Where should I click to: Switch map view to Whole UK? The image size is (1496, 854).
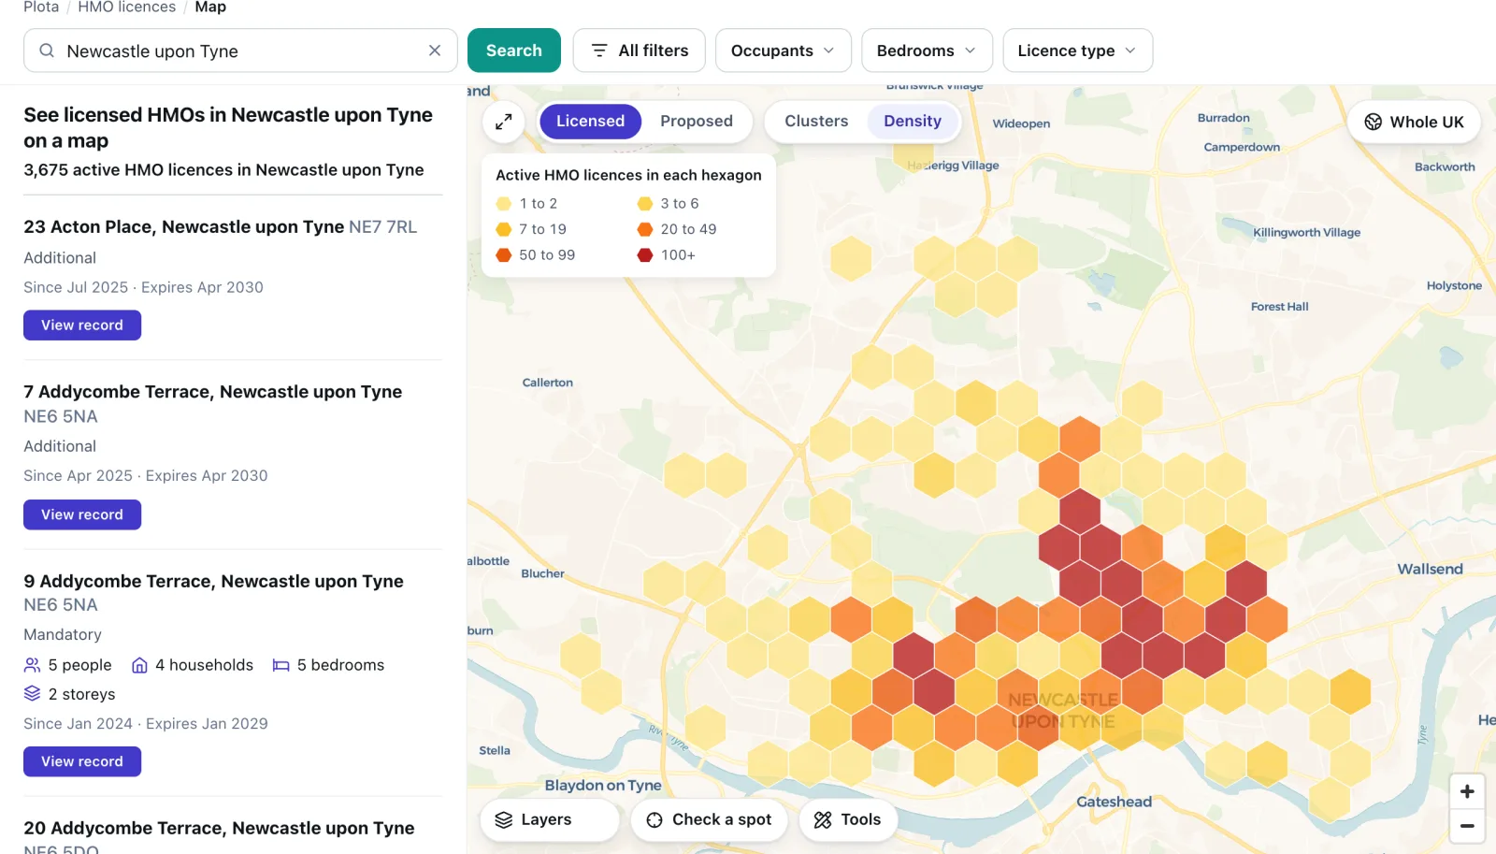click(1414, 122)
